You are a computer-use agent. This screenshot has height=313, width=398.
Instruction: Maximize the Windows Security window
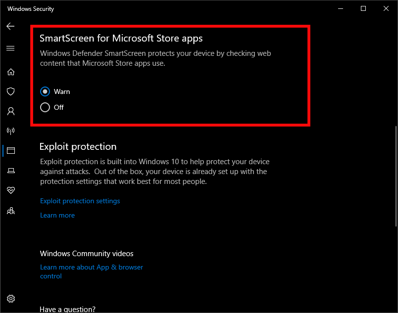point(363,8)
